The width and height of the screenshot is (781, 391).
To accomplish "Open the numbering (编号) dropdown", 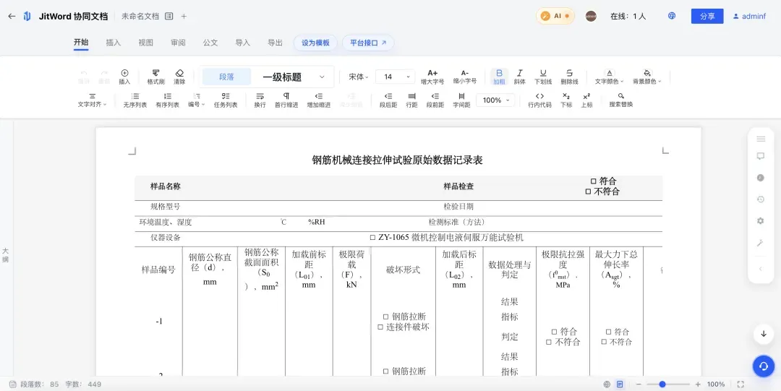I will pyautogui.click(x=196, y=100).
